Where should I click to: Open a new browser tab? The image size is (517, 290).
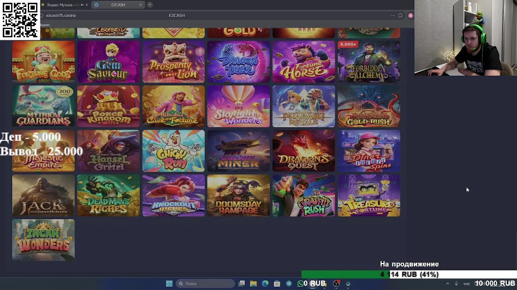pos(149,5)
